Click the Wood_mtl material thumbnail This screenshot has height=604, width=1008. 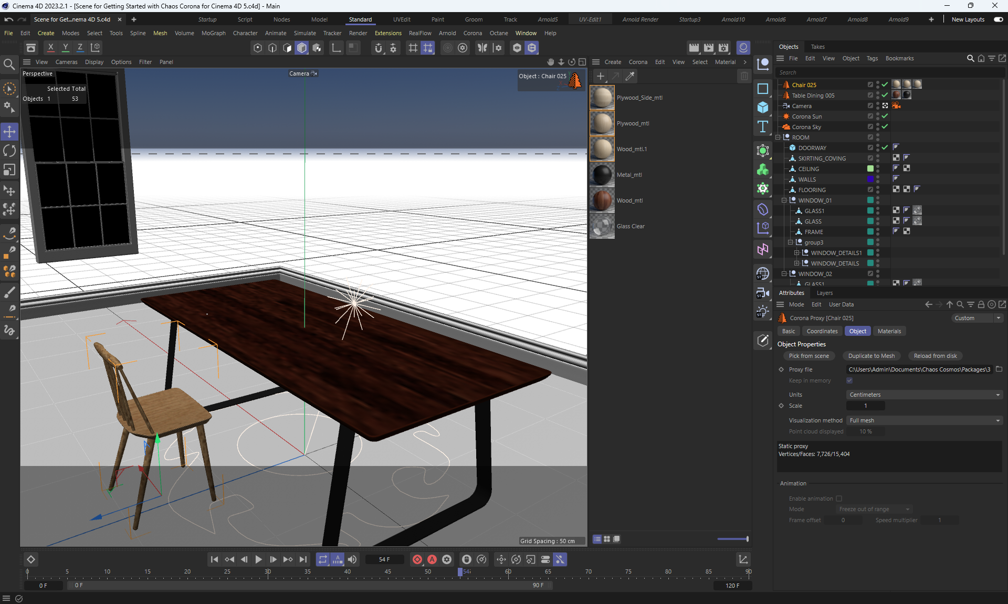pos(602,200)
